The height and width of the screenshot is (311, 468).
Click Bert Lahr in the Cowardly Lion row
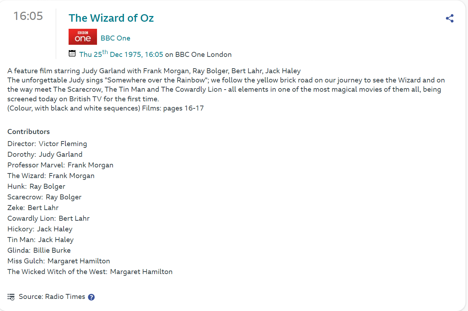(x=74, y=219)
